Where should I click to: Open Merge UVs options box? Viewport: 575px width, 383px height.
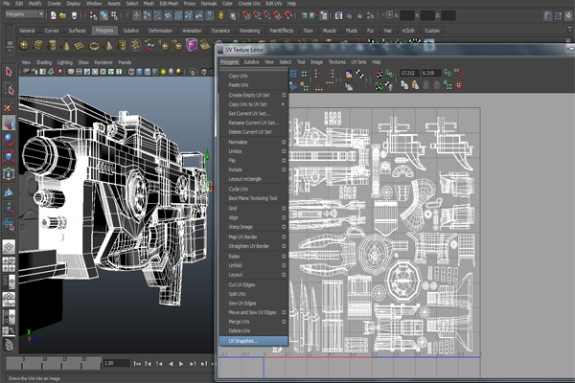284,322
